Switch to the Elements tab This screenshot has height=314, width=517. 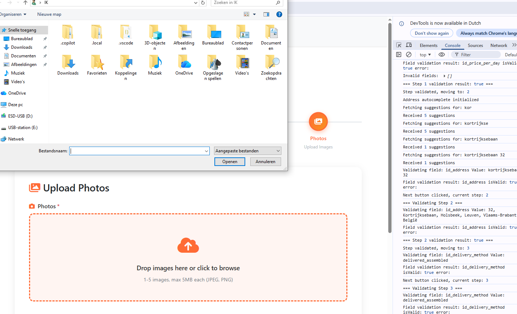click(428, 46)
